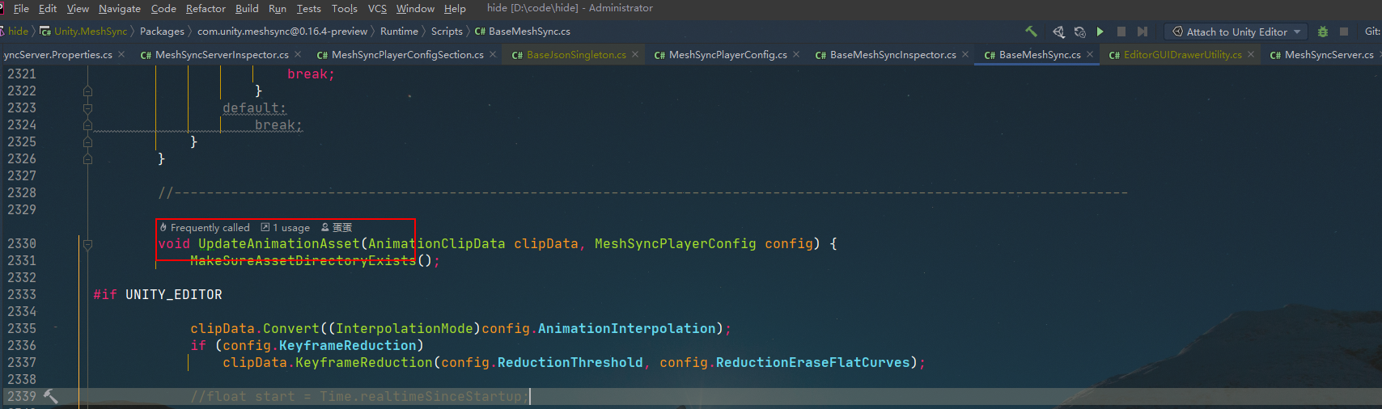Collapse the fold marker on line 2323
1382x409 pixels.
87,108
